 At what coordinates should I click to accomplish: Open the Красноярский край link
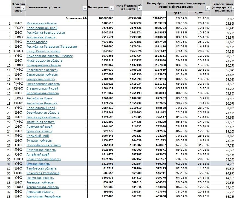click(x=41, y=108)
